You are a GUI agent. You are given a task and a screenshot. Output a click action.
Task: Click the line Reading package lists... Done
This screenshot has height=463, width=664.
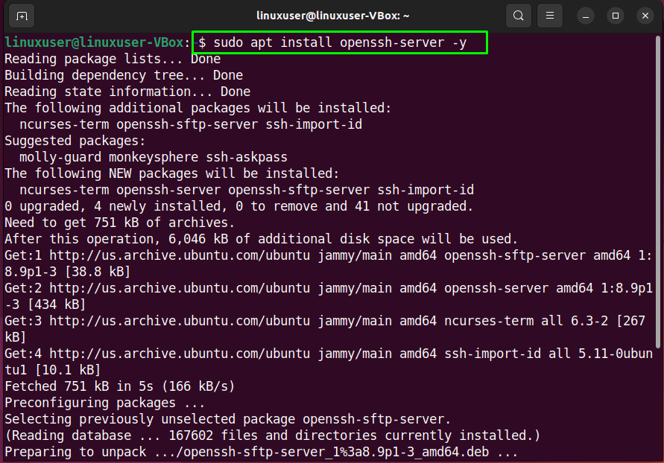[x=113, y=59]
